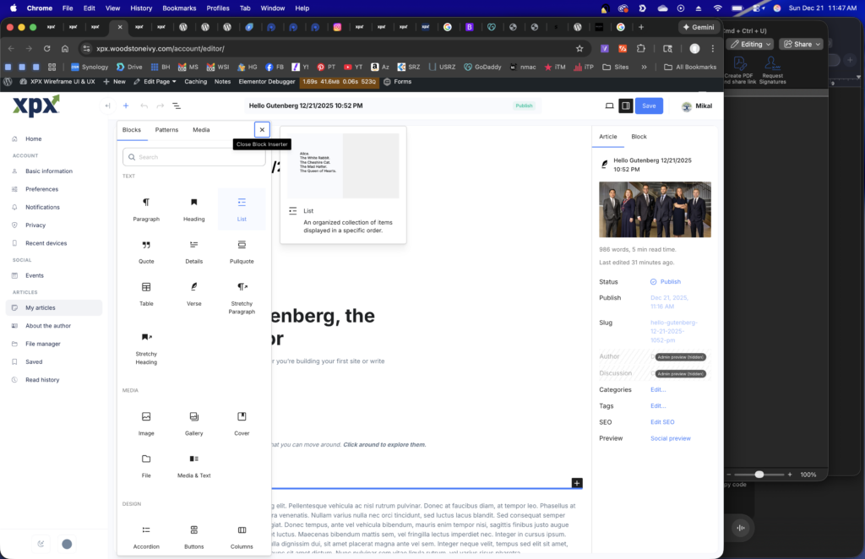Image resolution: width=865 pixels, height=559 pixels.
Task: Open the document overview list view
Action: tap(177, 106)
